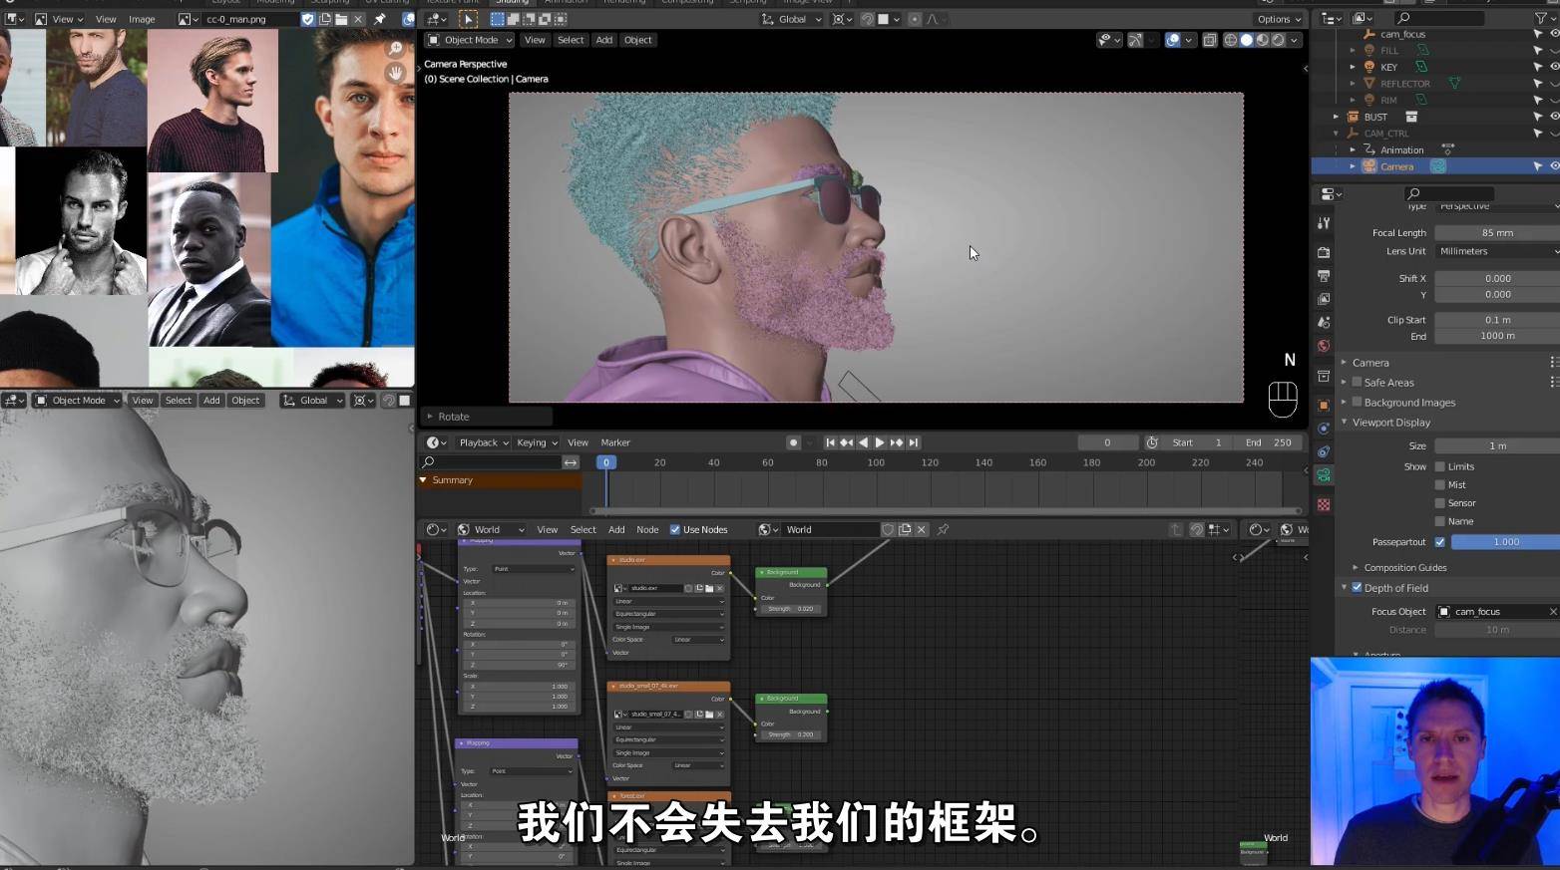Viewport: 1560px width, 870px height.
Task: Open the Texture properties tab icon
Action: (x=1324, y=505)
